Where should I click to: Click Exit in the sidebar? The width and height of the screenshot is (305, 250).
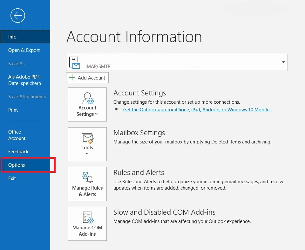(25, 178)
